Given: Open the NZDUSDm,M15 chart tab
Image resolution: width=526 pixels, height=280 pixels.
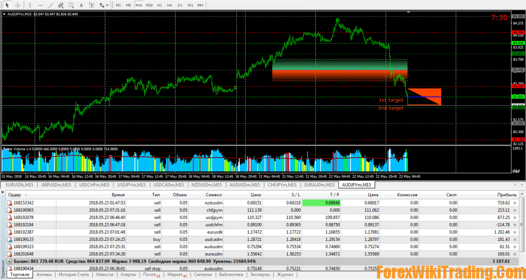Looking at the screenshot, I should click(207, 185).
